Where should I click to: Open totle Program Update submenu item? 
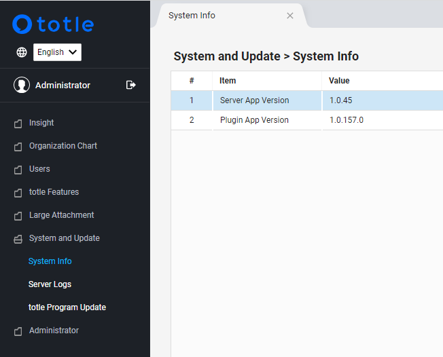click(67, 307)
